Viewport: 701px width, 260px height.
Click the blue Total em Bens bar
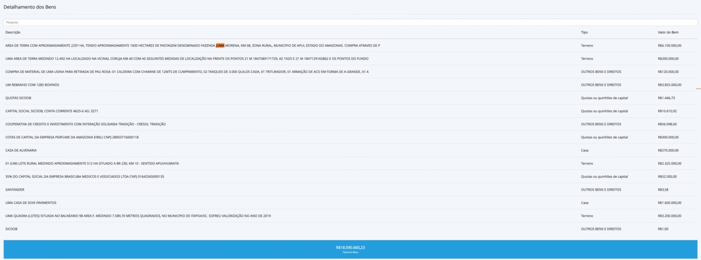point(350,249)
